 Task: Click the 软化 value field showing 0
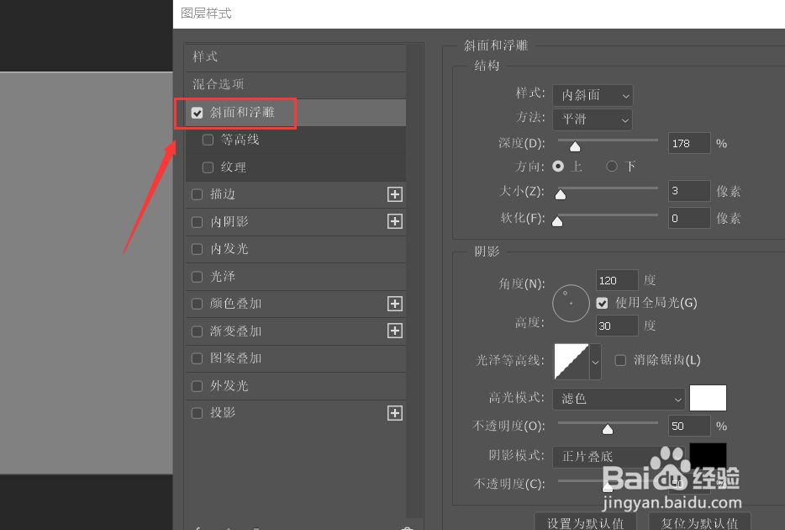pyautogui.click(x=689, y=218)
